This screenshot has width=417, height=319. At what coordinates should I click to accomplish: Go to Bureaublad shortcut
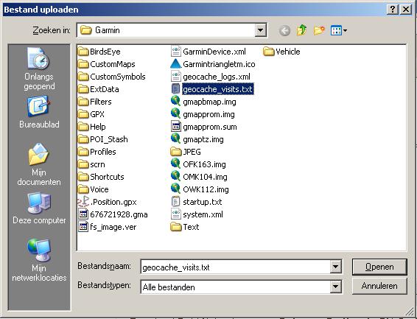coord(39,113)
